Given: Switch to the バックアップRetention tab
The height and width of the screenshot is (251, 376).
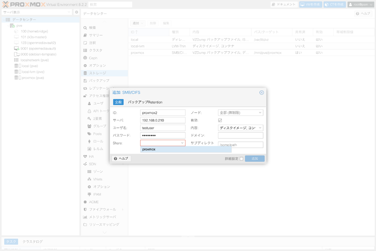Looking at the screenshot, I should pos(145,102).
